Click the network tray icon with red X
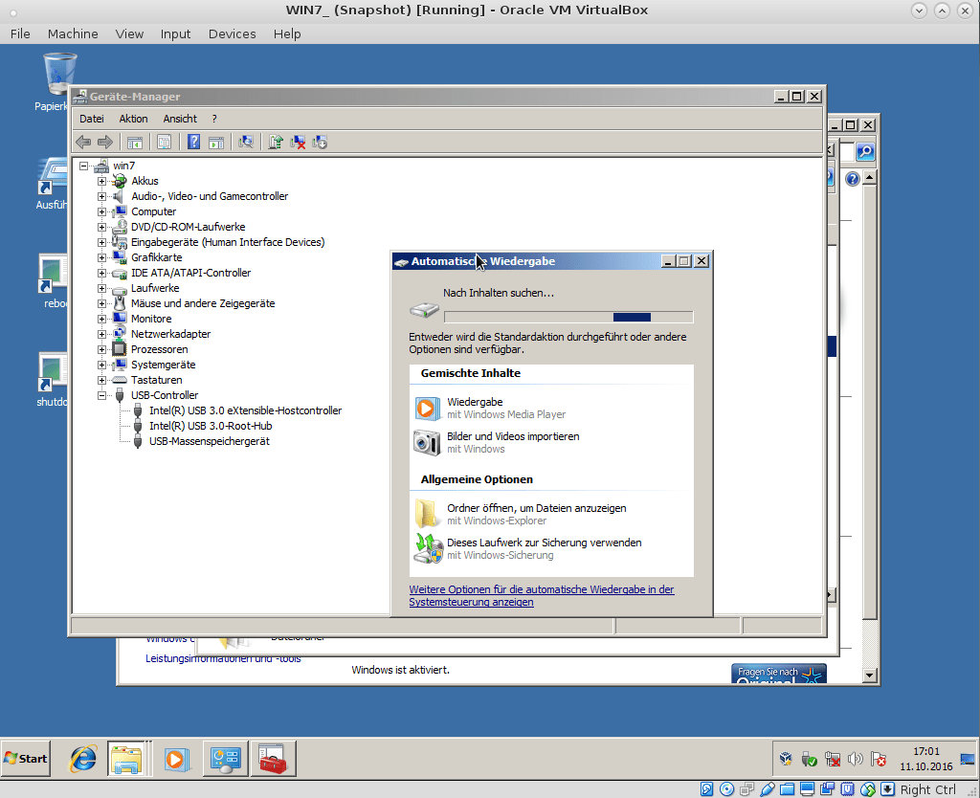This screenshot has width=980, height=798. tap(833, 760)
